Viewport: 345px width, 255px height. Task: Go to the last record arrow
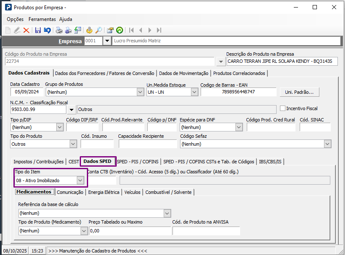159,30
